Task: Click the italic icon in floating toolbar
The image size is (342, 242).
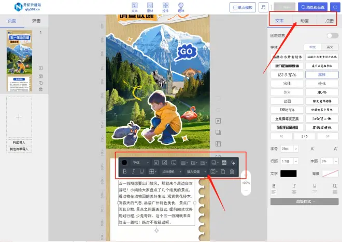Action: point(133,171)
